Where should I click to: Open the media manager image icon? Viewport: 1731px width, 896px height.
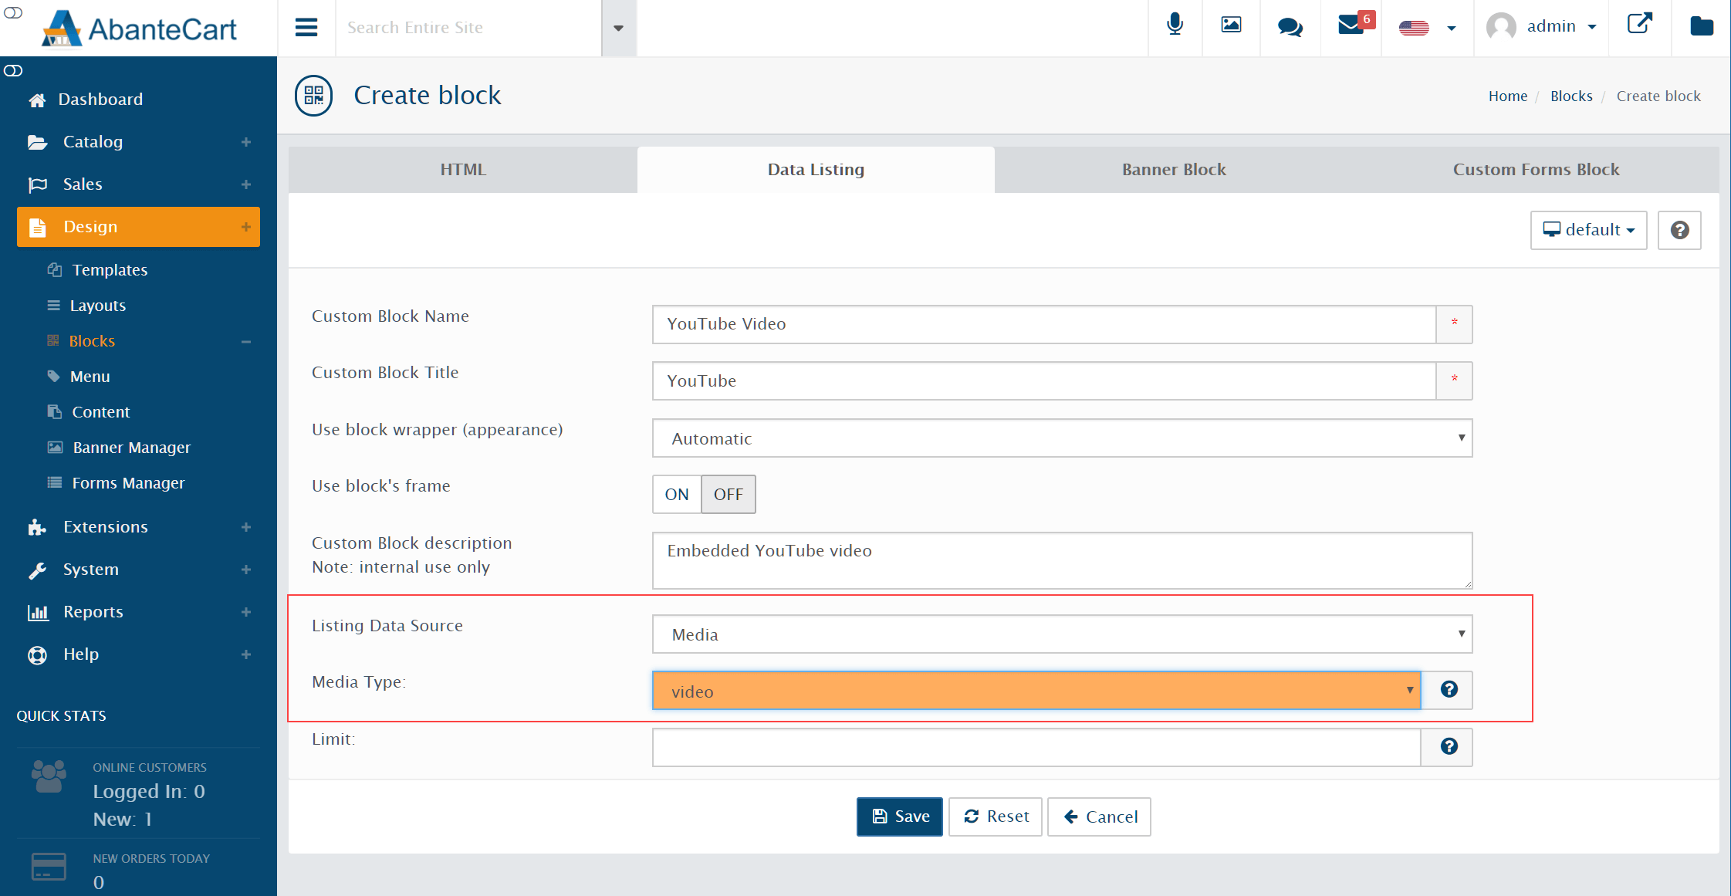tap(1231, 25)
